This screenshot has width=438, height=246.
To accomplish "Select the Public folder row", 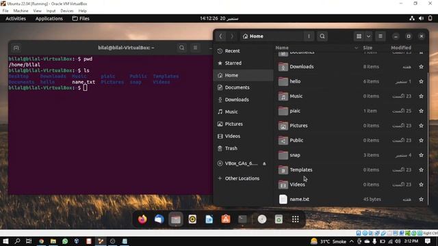I will tap(350, 140).
